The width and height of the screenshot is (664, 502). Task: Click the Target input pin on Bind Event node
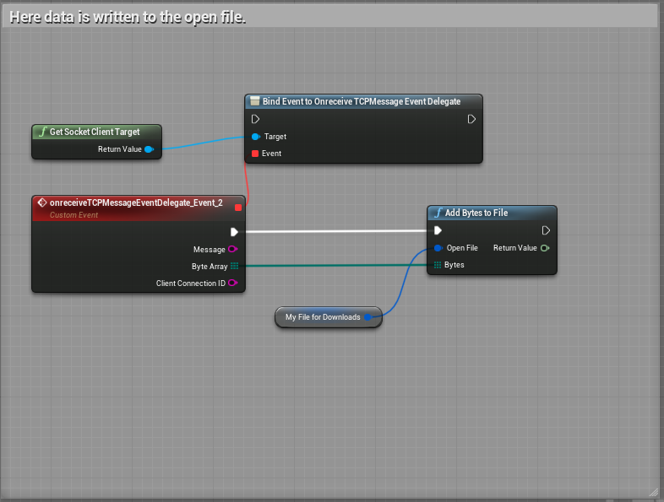(x=255, y=136)
